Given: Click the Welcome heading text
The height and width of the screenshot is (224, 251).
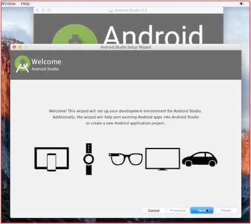Looking at the screenshot, I should 46,61.
